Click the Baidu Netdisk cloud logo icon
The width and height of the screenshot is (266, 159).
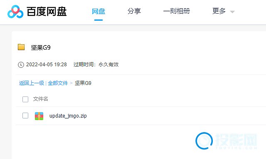15,12
